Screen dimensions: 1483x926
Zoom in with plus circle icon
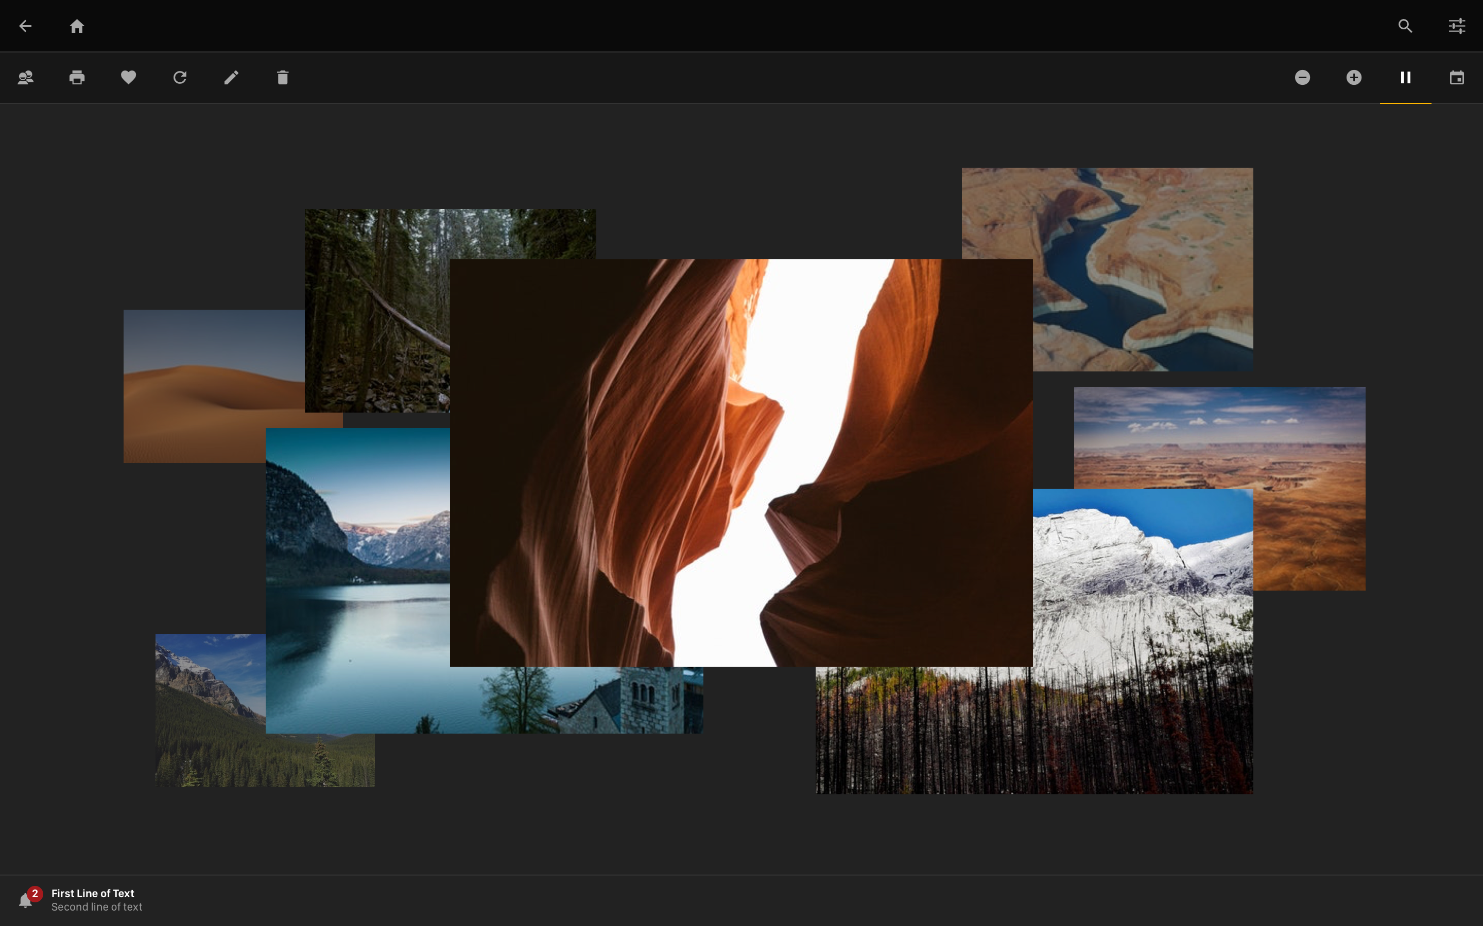(1354, 77)
